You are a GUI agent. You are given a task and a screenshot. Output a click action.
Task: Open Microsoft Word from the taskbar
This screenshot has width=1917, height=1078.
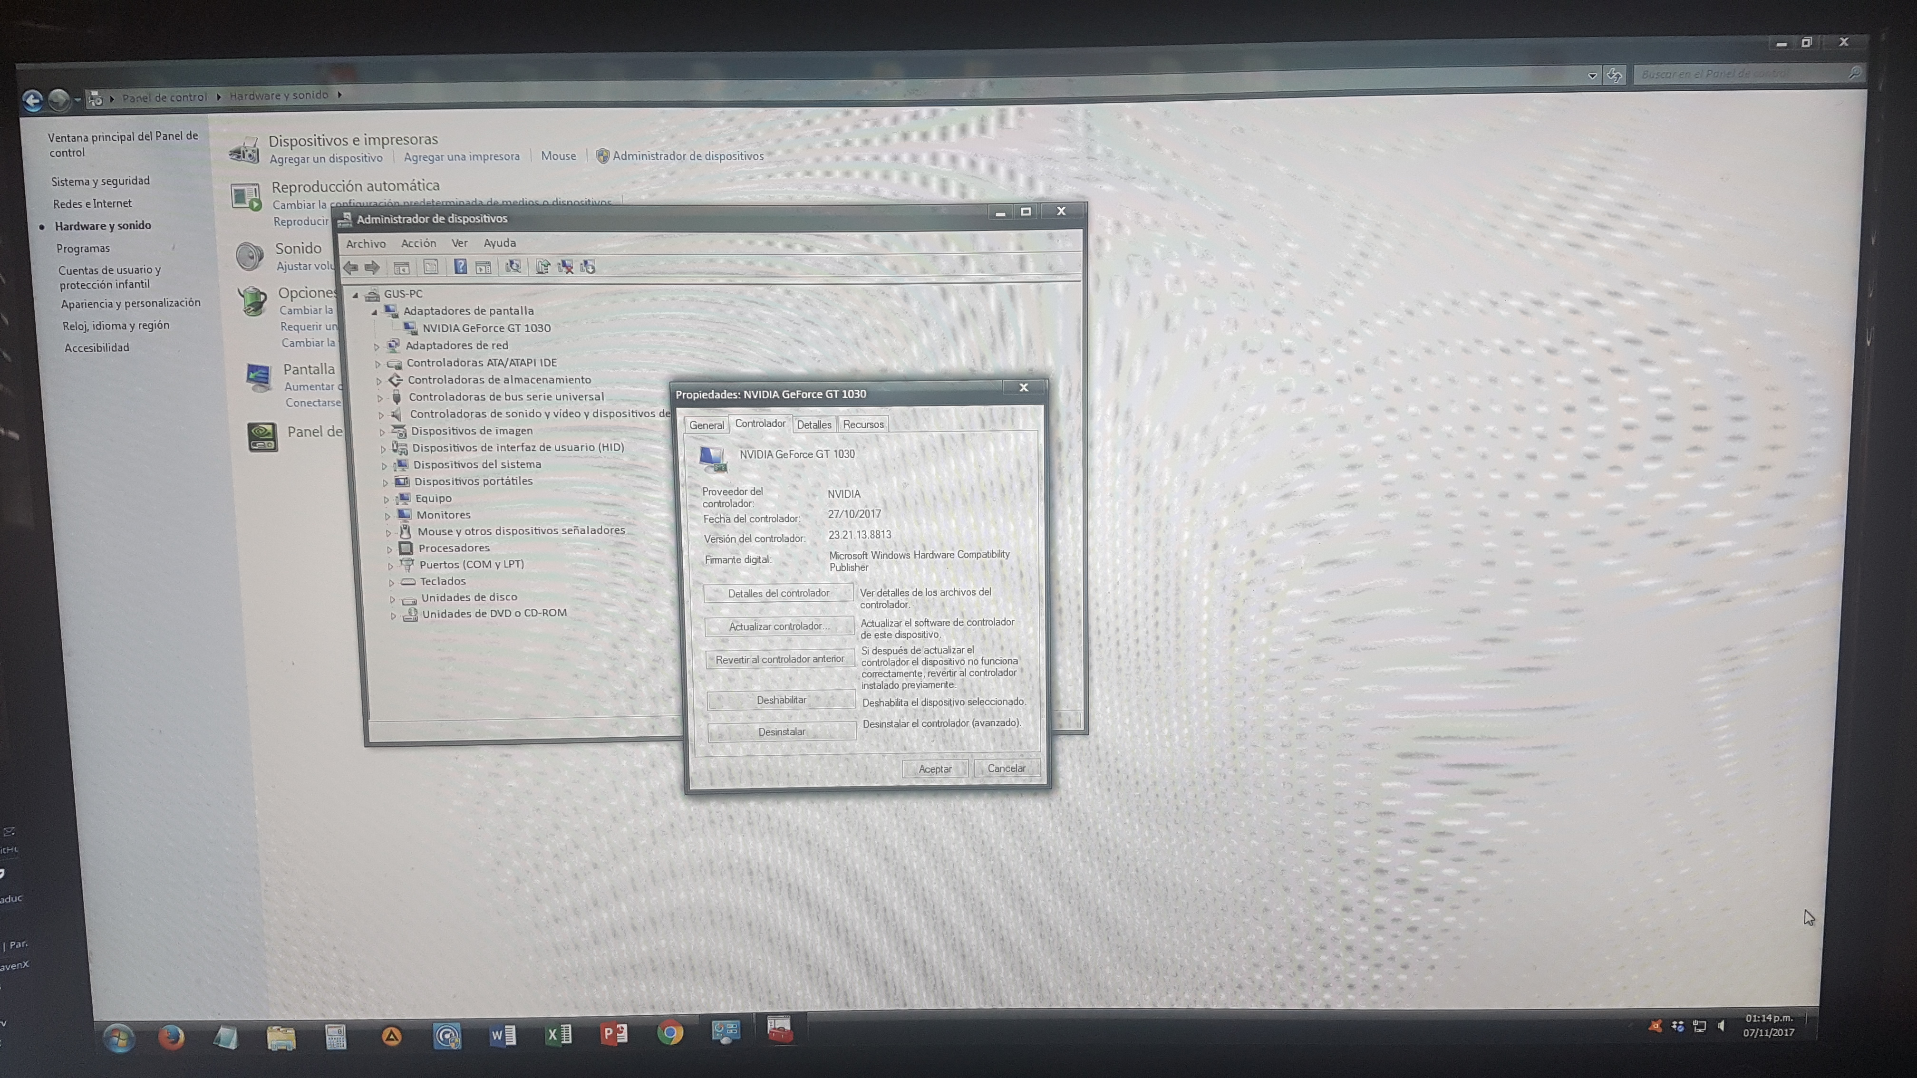tap(503, 1035)
